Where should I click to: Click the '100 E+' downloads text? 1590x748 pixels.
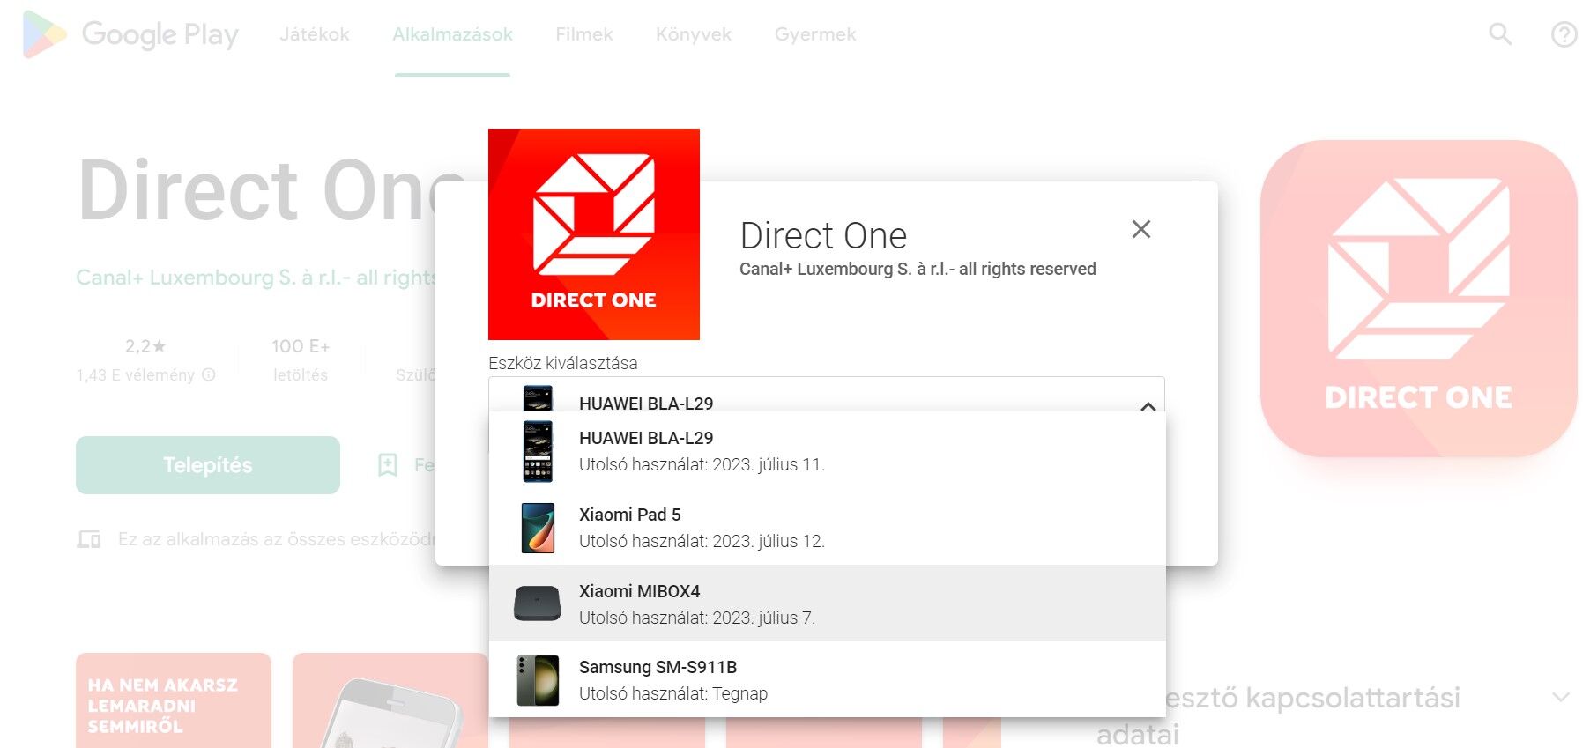[x=301, y=346]
